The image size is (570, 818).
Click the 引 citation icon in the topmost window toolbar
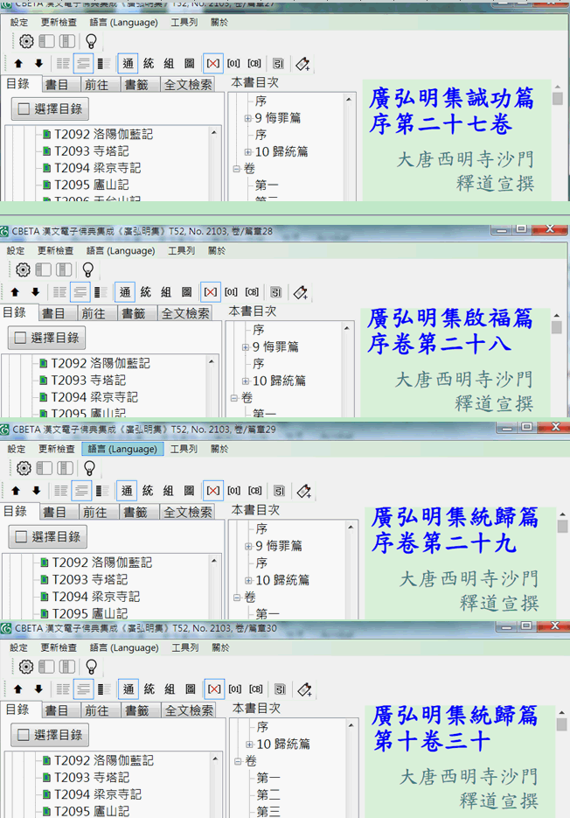(278, 64)
